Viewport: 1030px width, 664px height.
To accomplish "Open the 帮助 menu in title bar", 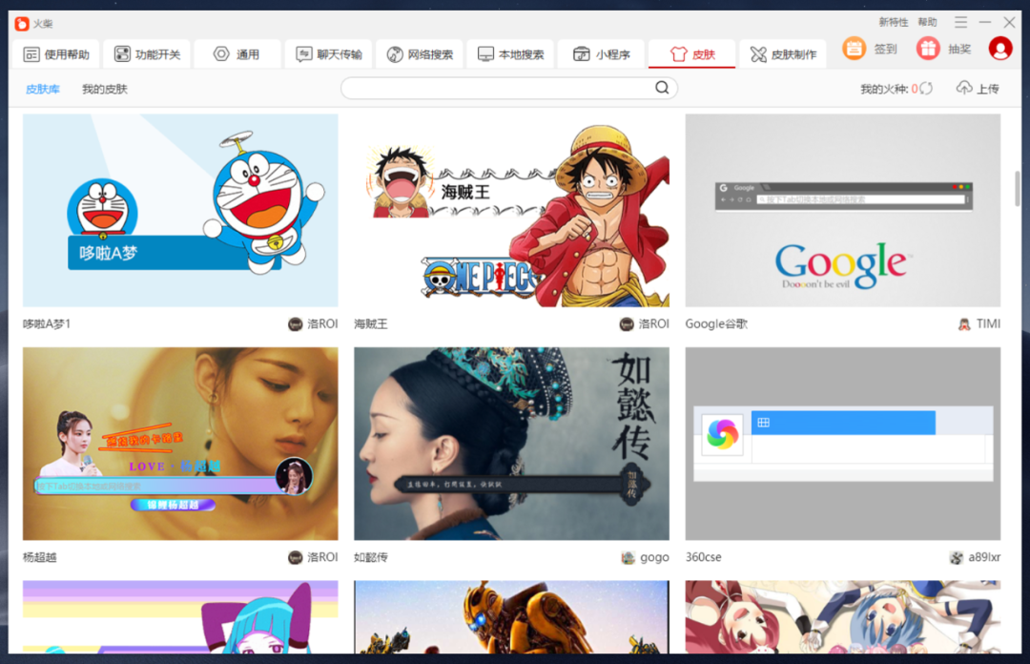I will pyautogui.click(x=928, y=22).
